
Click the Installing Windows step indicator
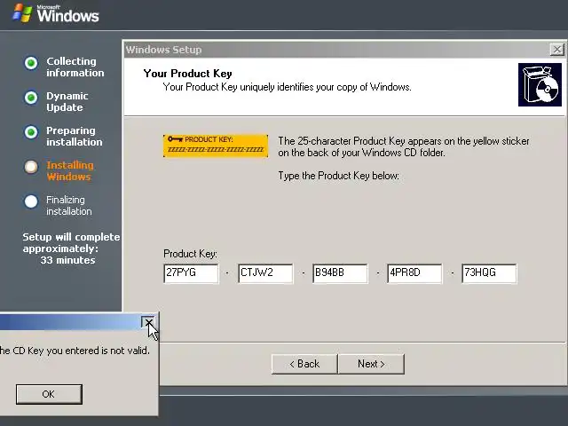coord(31,167)
